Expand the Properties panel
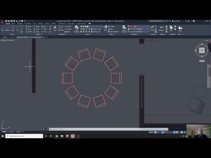Viewport: 211px width, 158px height. coord(135,34)
